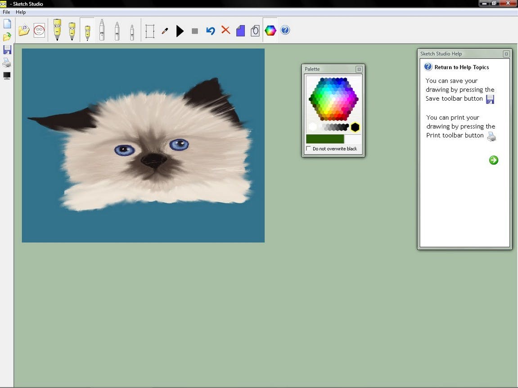Enable Do not overwrite black checkbox
This screenshot has width=518, height=388.
click(x=308, y=148)
